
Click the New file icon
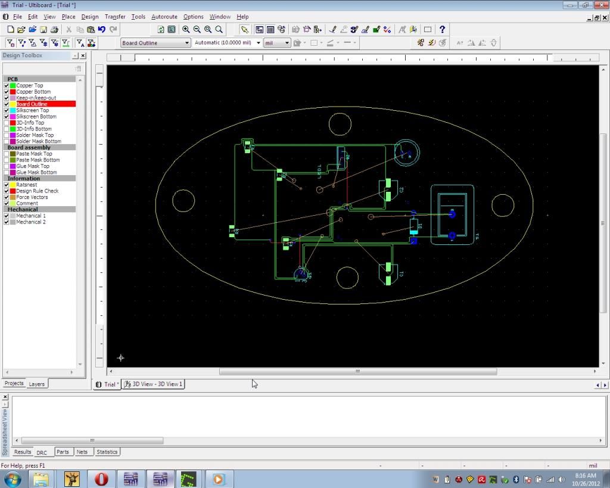tap(10, 29)
